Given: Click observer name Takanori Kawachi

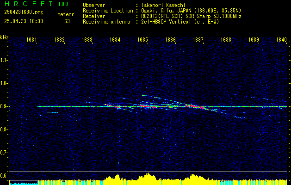Looking at the screenshot, I should tap(163, 5).
